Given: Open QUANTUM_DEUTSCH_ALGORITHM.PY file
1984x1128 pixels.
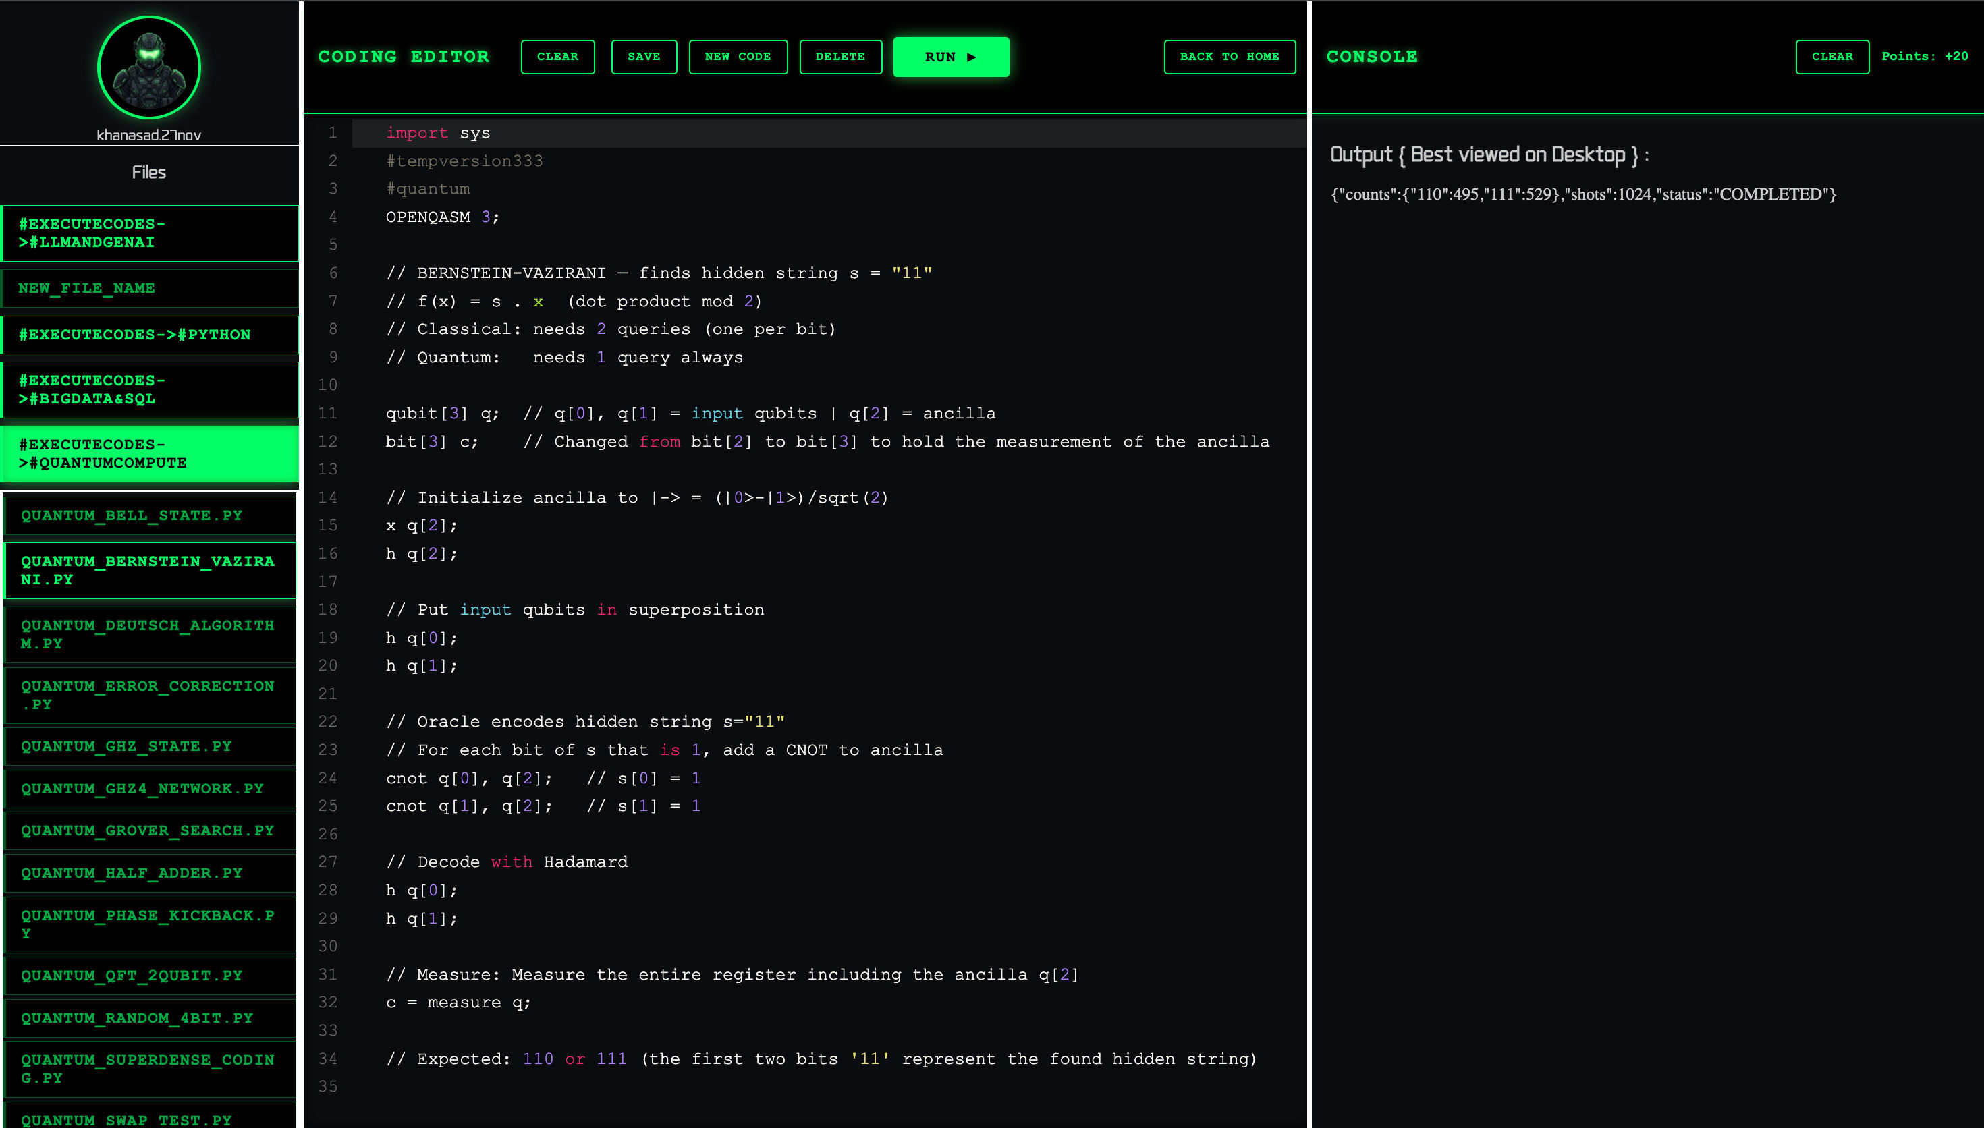Looking at the screenshot, I should [x=150, y=634].
